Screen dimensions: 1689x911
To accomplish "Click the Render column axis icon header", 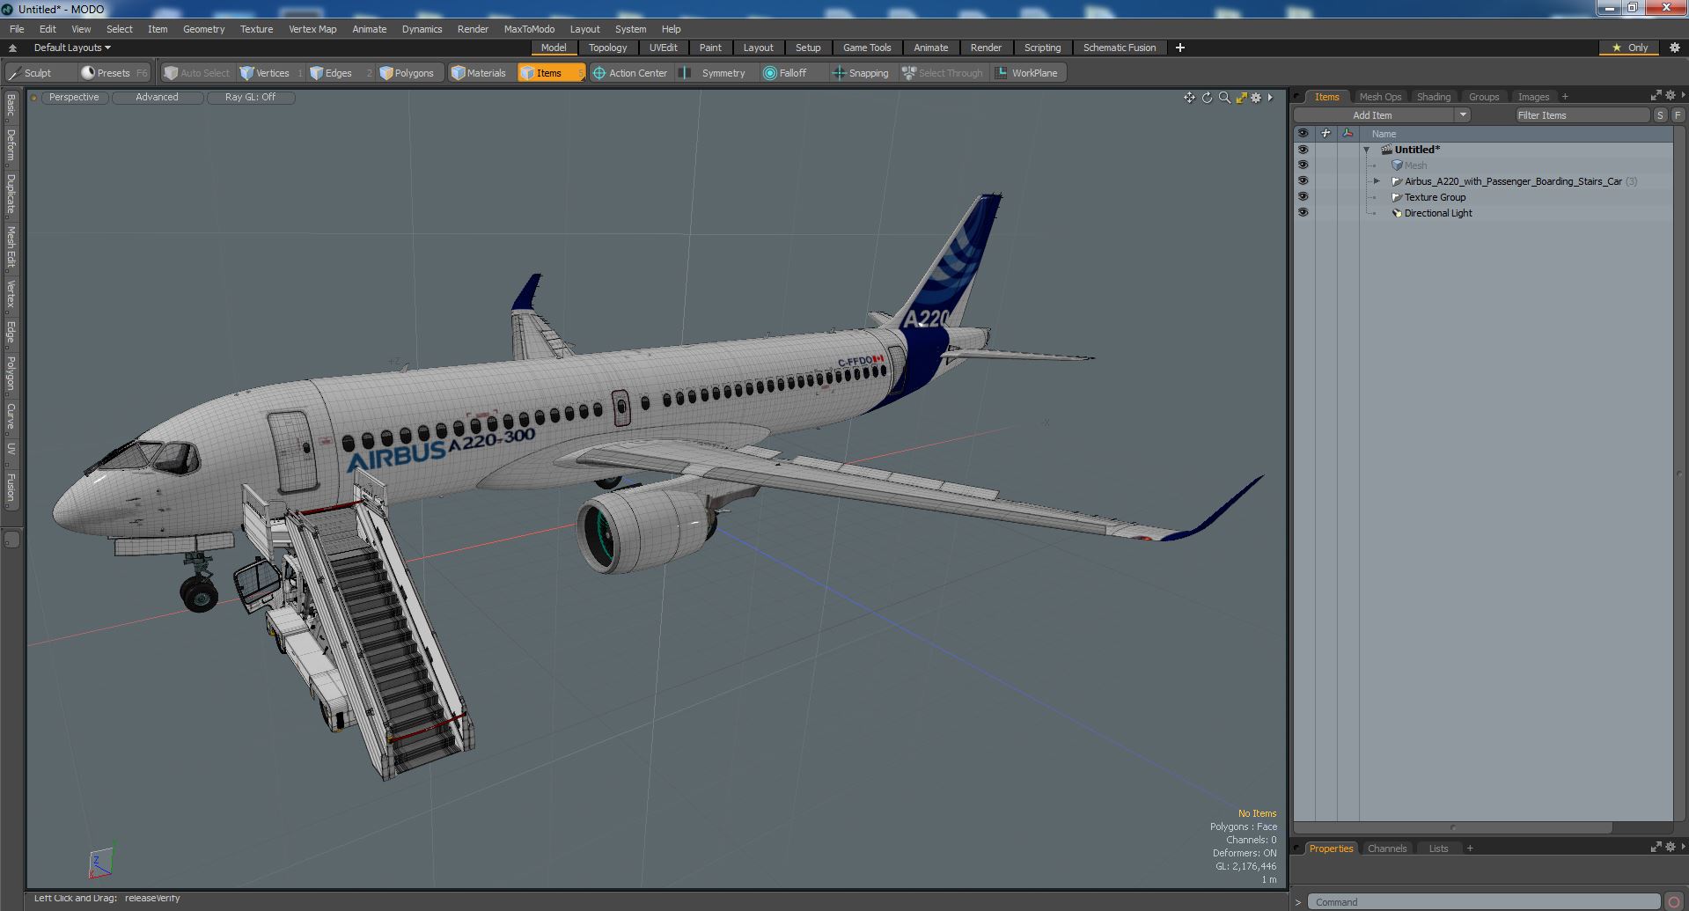I will 1348,134.
